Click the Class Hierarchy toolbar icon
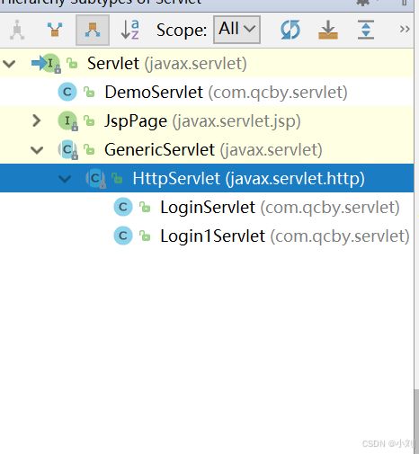This screenshot has height=454, width=419. [x=17, y=30]
